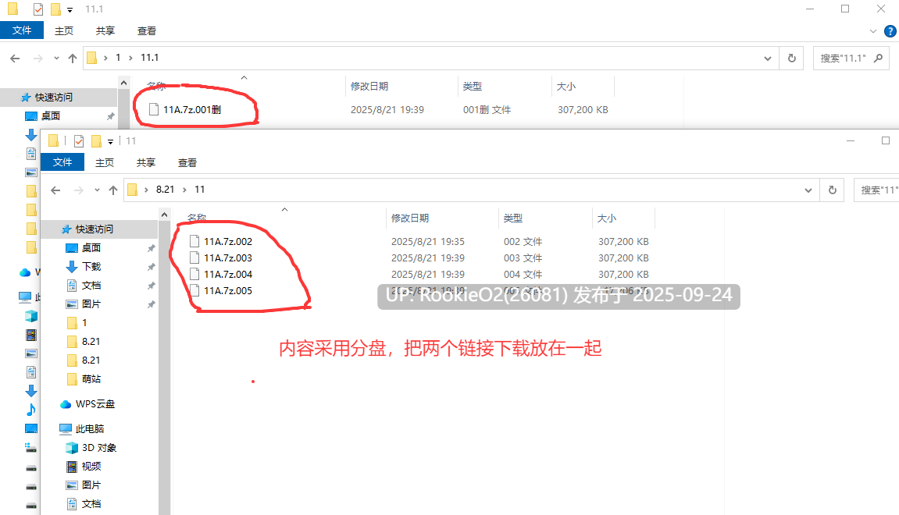Select file 11A.7z.002
899x515 pixels.
point(228,242)
